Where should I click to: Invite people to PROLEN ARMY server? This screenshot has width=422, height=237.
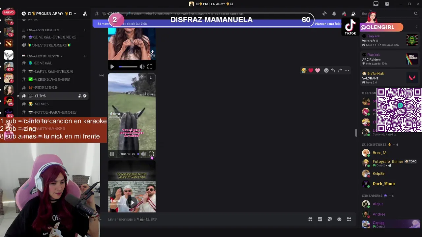tap(85, 13)
